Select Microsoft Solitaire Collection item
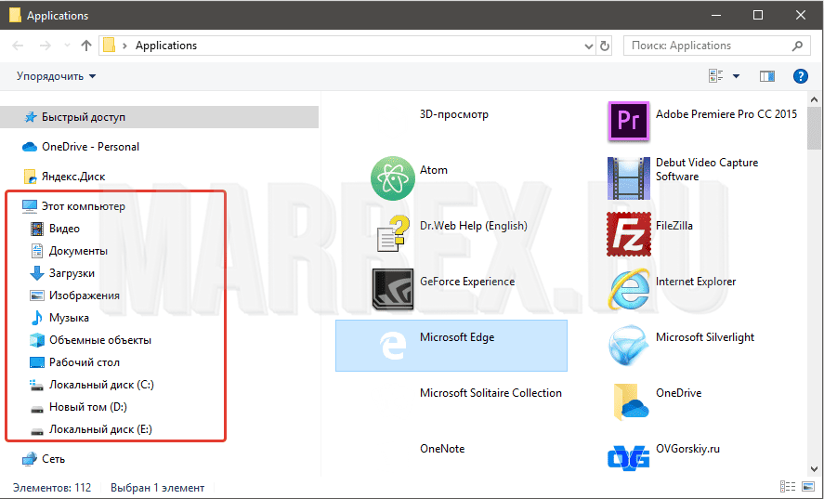 [490, 393]
